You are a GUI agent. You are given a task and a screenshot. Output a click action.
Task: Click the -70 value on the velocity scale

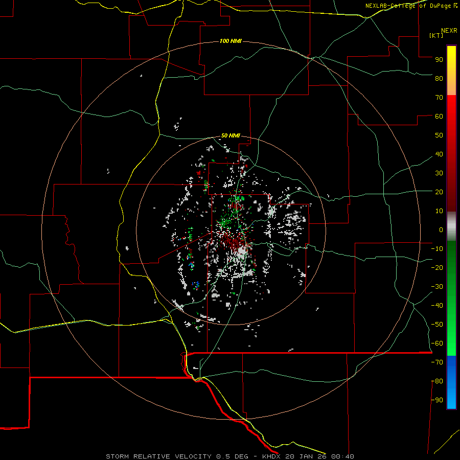(x=437, y=362)
